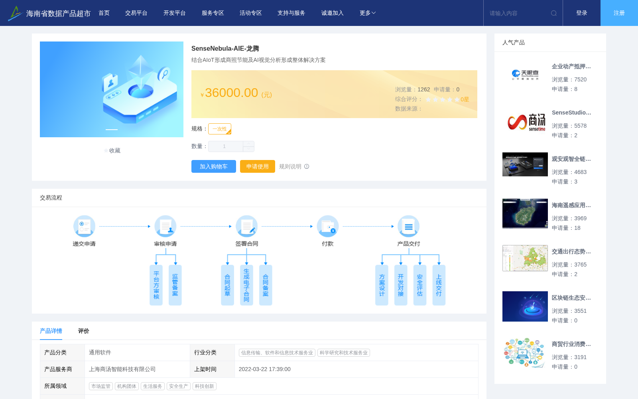Open the 交通出行态势 thumbnail
This screenshot has width=638, height=399.
tap(525, 258)
